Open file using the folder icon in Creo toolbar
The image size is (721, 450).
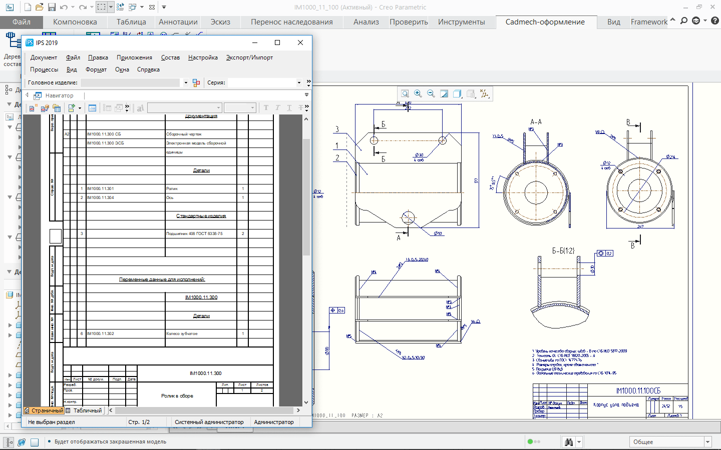point(40,7)
